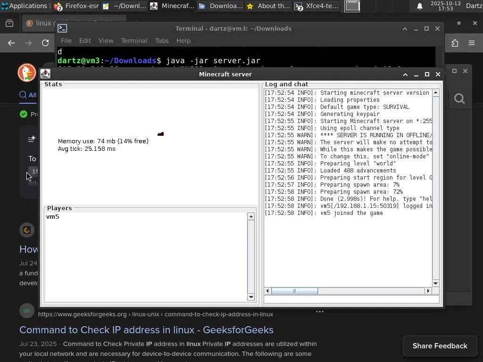Switch to Firefox-esr in the taskbar

coord(76,6)
